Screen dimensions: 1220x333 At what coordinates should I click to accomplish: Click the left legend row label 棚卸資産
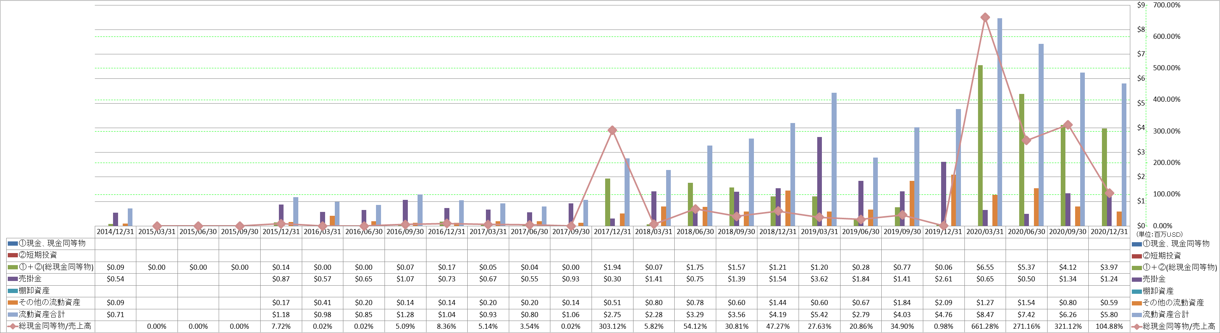pyautogui.click(x=34, y=291)
